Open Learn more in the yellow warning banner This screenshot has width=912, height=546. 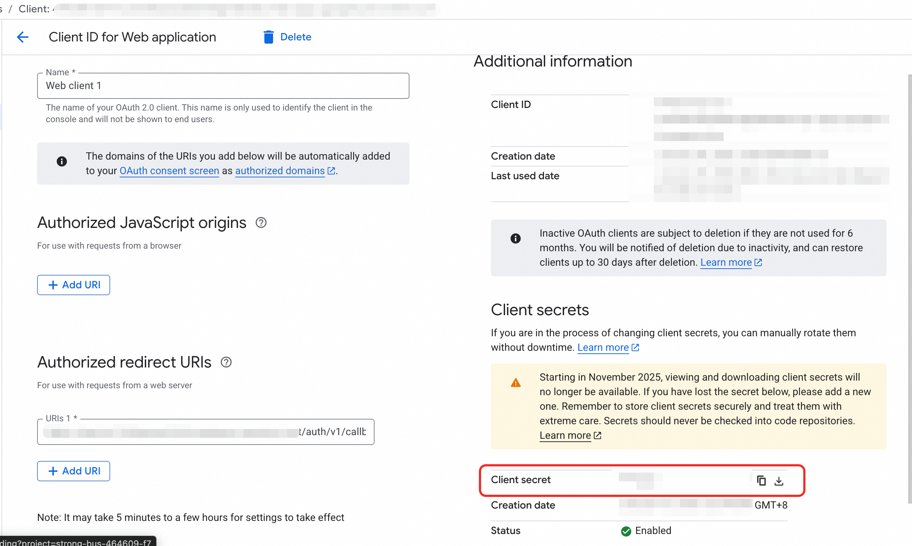pos(564,435)
